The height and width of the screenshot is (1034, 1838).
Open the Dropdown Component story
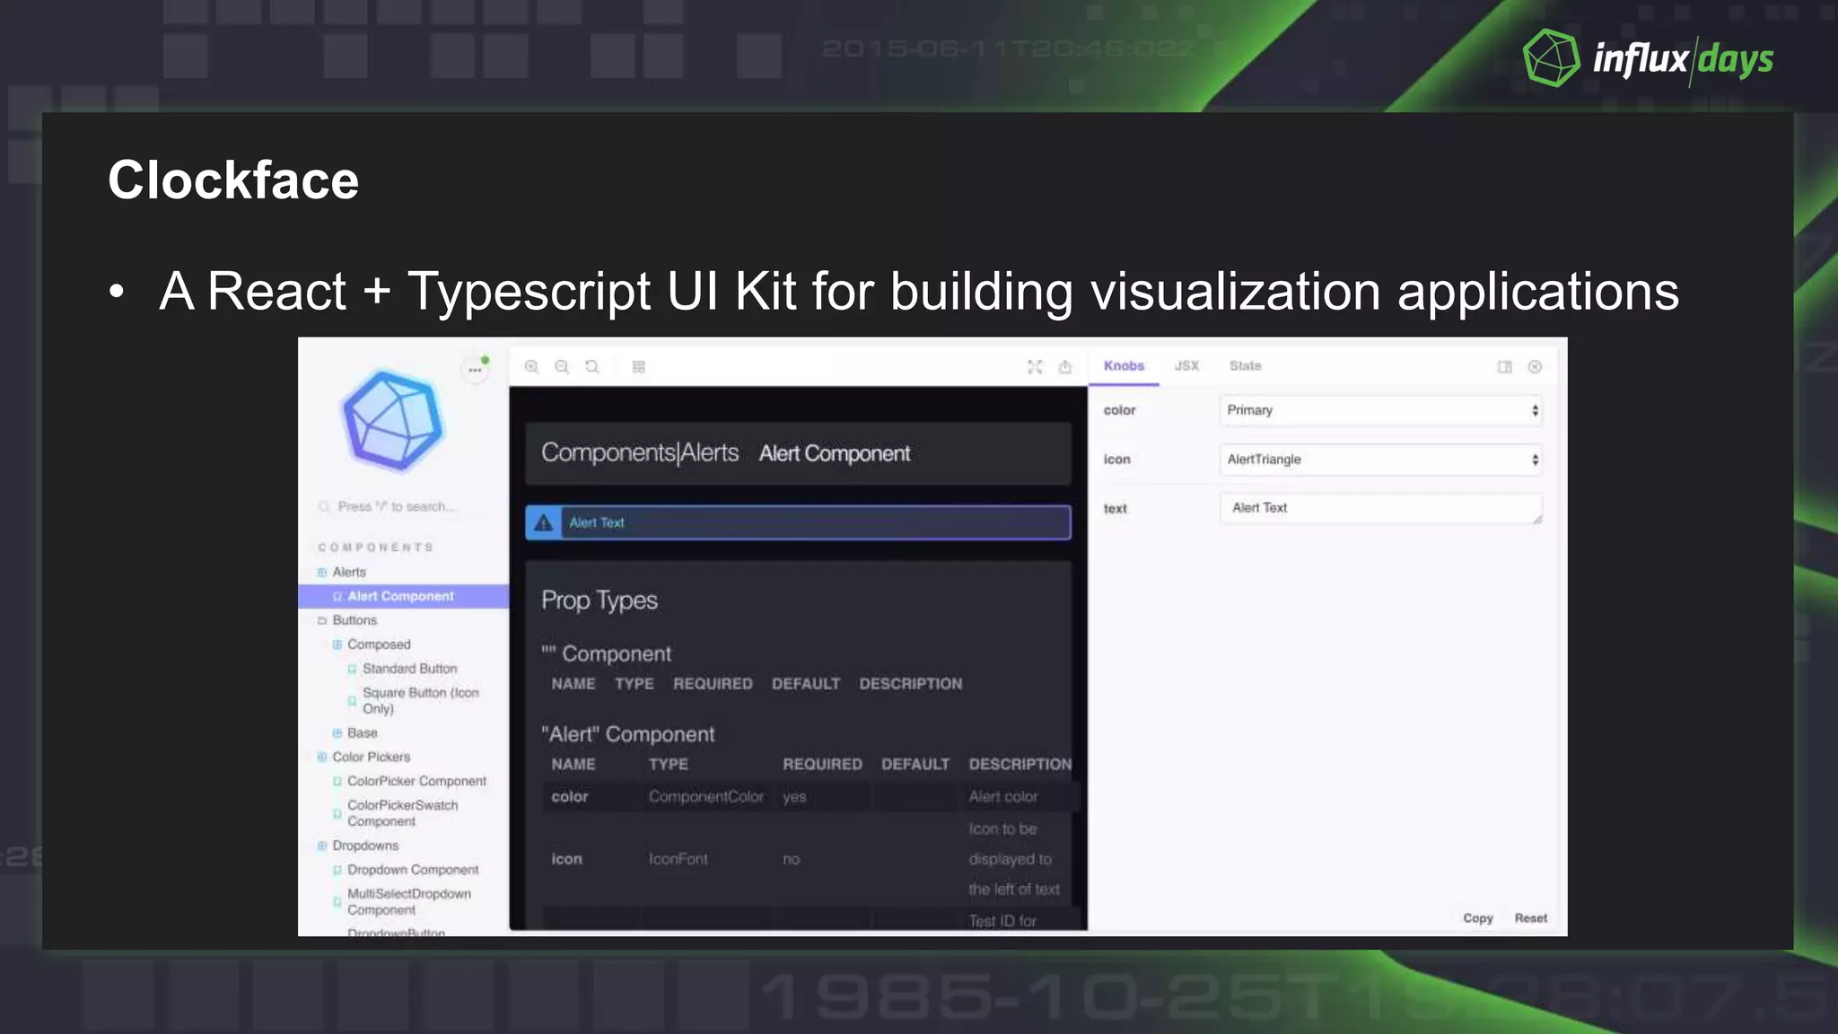click(413, 870)
